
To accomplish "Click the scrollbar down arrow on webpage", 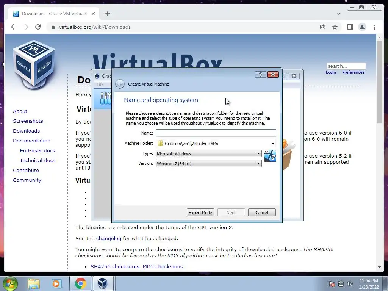I will point(379,267).
